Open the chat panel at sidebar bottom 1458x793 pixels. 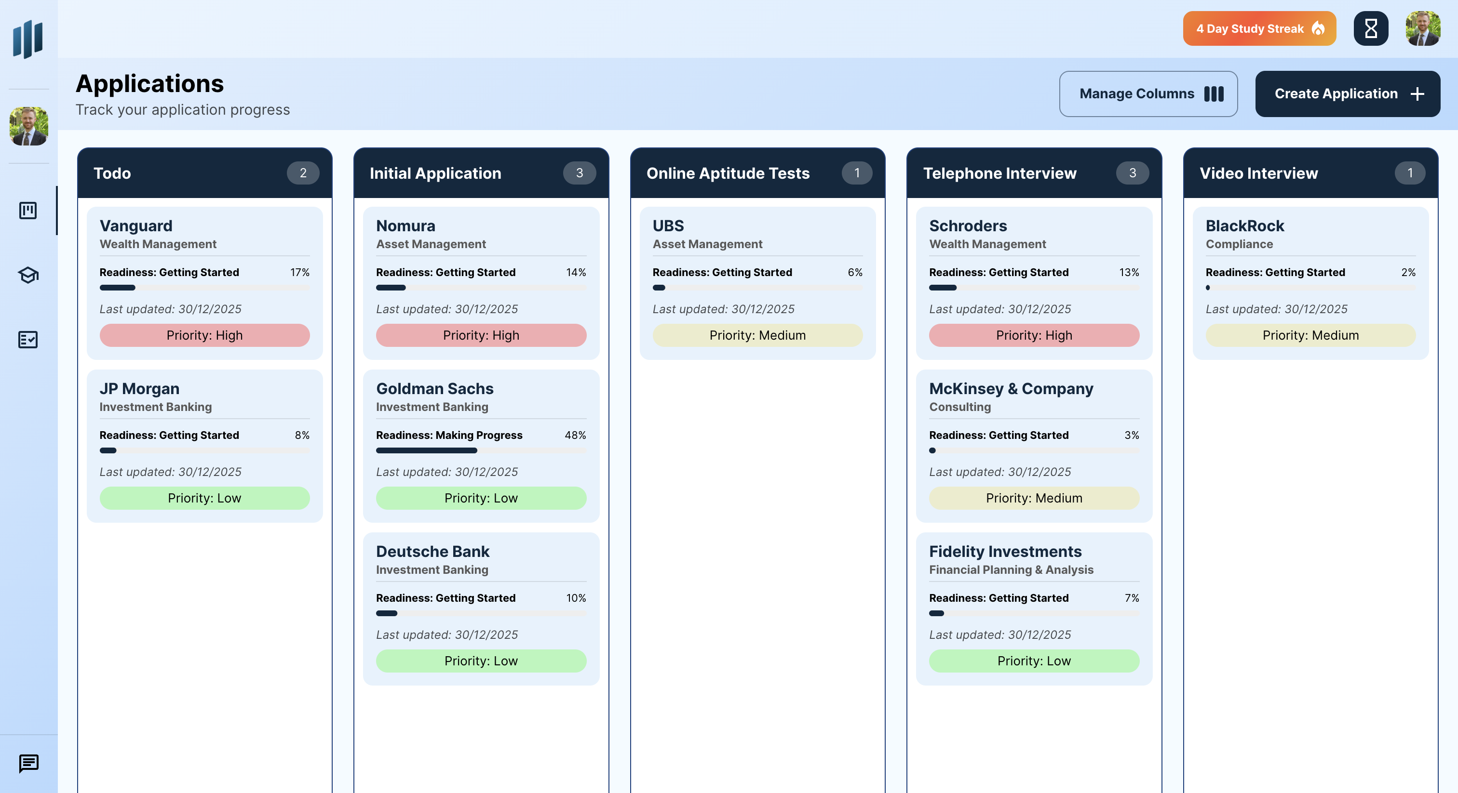[x=28, y=764]
